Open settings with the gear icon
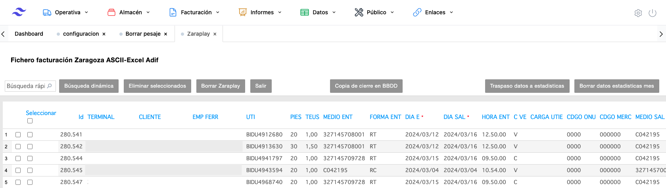 coord(638,13)
